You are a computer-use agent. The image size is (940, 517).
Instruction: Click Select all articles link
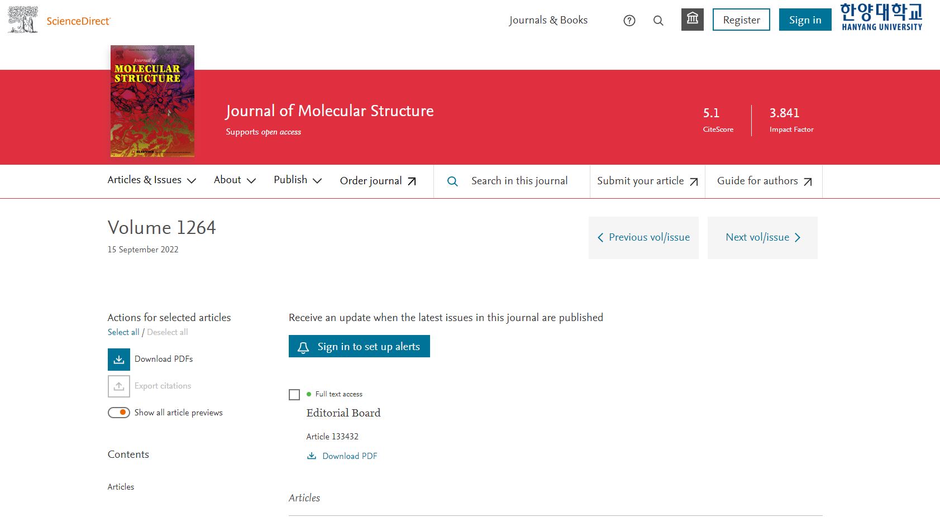coord(123,332)
